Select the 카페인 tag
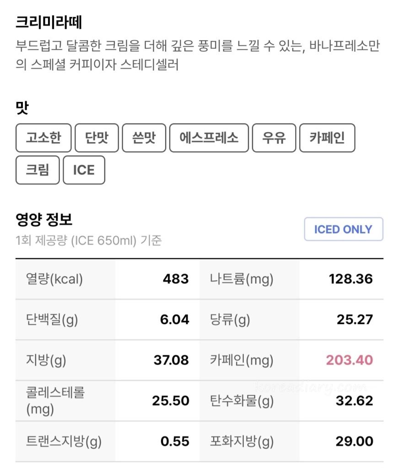This screenshot has width=399, height=468. coord(327,138)
